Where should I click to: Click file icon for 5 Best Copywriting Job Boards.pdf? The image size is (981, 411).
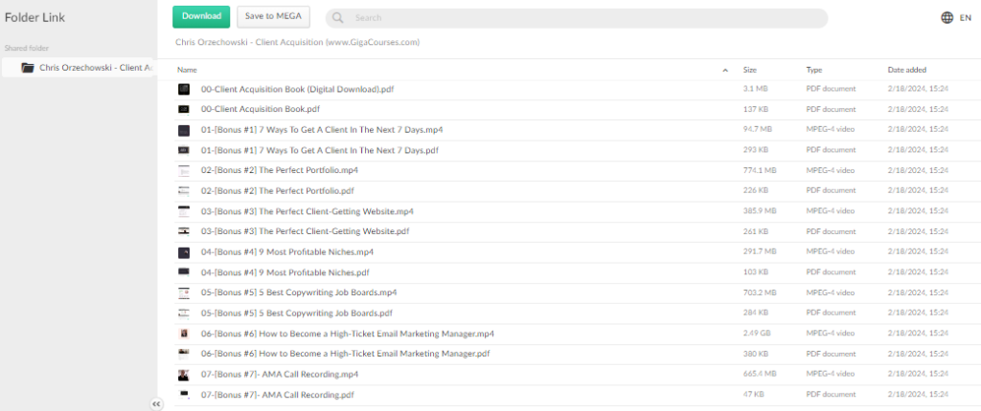click(x=184, y=313)
